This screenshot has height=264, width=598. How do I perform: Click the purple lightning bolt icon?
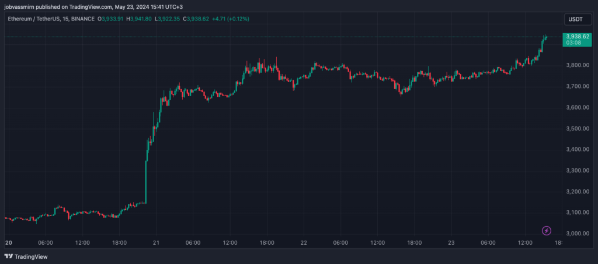(x=547, y=231)
